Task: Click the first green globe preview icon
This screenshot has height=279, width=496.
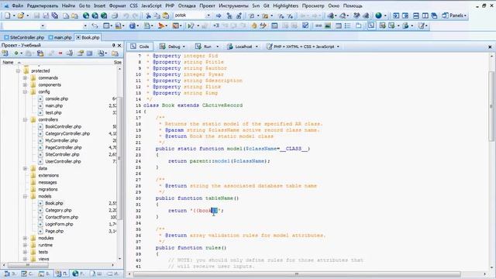Action: coord(86,15)
